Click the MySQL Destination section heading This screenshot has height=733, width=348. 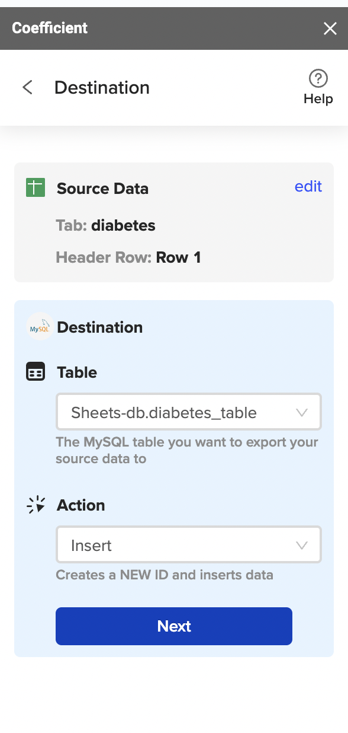tap(99, 327)
